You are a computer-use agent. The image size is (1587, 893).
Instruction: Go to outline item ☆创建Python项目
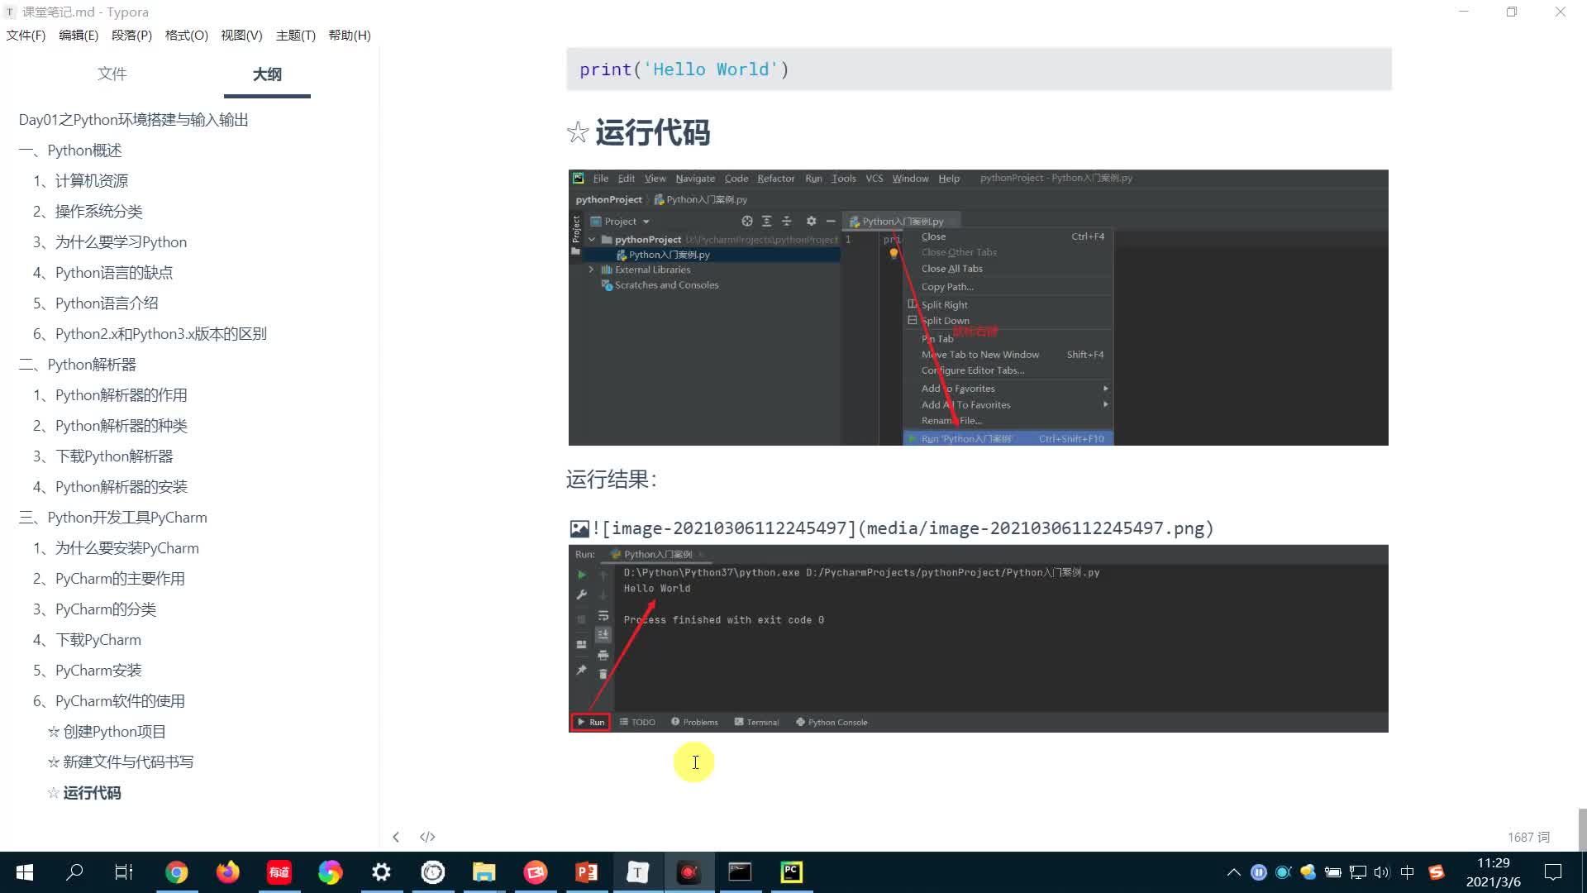(x=107, y=732)
